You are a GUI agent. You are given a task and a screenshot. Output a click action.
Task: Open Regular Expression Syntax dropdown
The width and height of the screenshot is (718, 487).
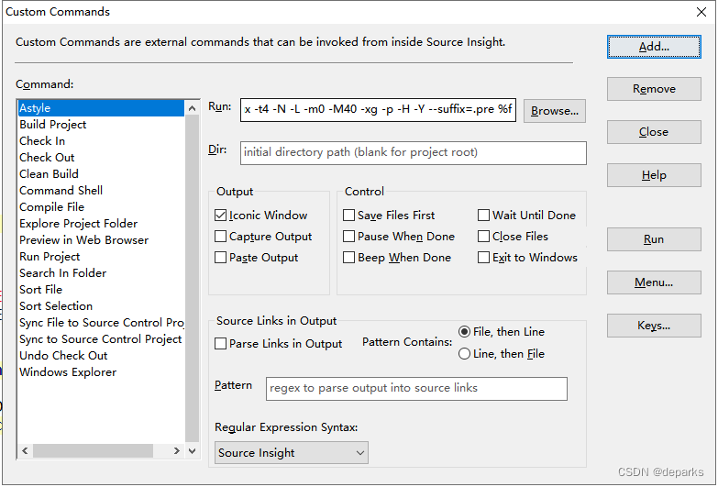point(292,452)
